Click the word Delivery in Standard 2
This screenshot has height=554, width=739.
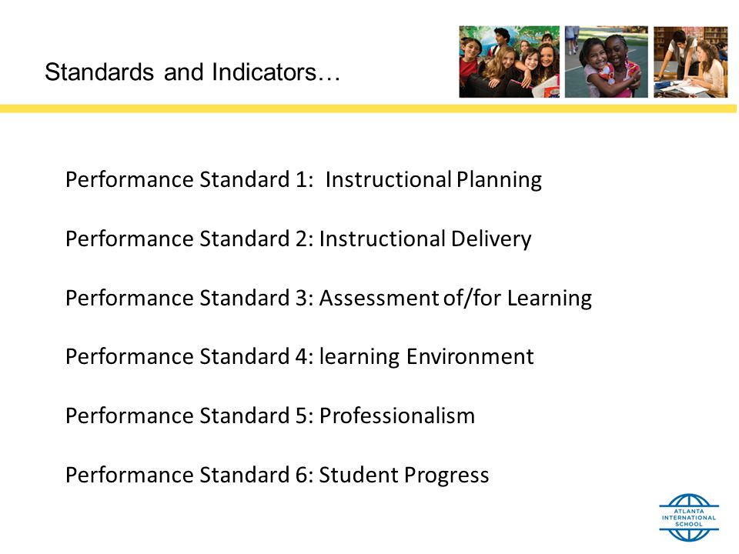click(x=491, y=239)
